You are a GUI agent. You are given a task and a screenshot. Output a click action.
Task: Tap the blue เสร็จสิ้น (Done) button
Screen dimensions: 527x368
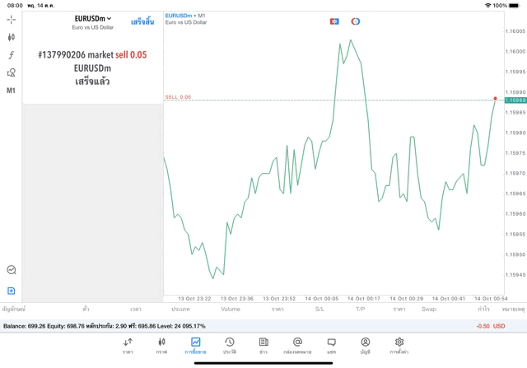(142, 22)
